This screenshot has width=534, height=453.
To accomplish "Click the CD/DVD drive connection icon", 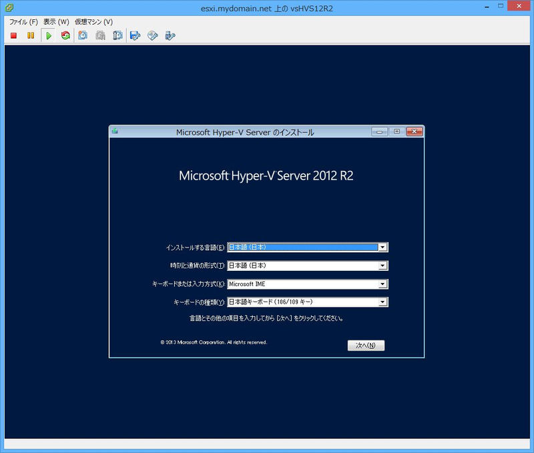I will pos(153,35).
